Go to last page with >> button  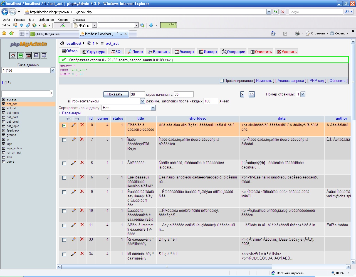(251, 94)
